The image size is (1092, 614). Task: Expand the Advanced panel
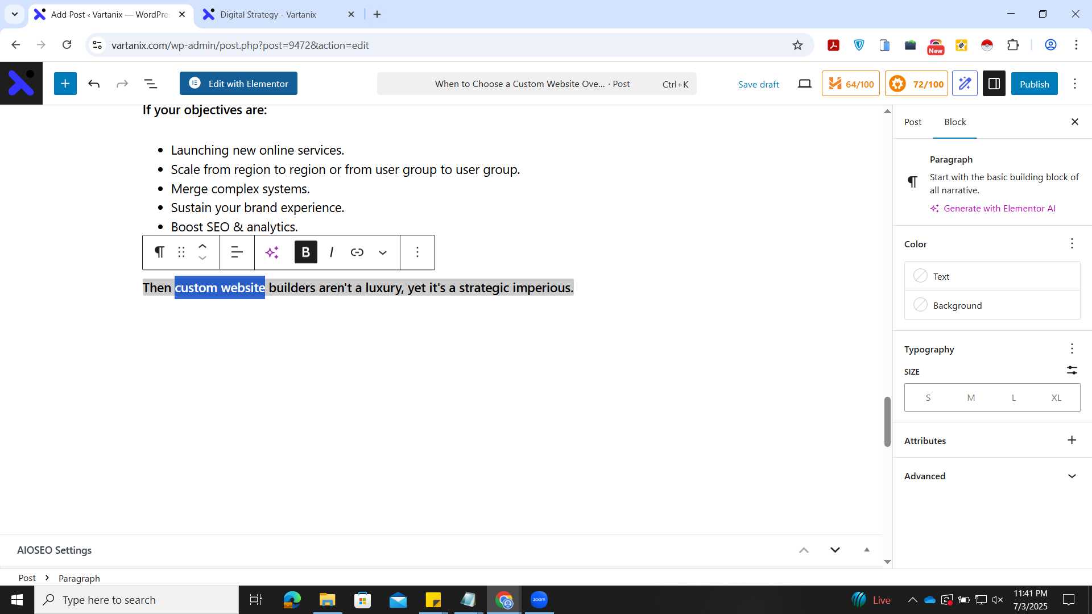tap(992, 476)
